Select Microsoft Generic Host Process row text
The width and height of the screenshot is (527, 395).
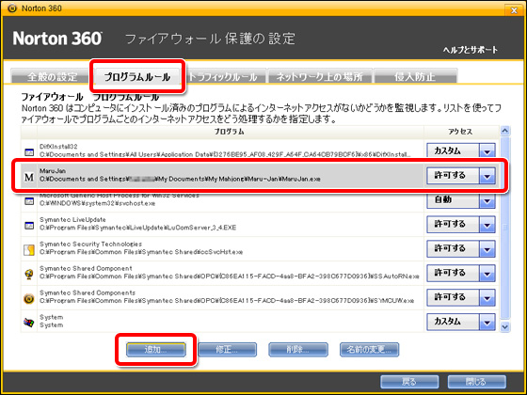[120, 199]
